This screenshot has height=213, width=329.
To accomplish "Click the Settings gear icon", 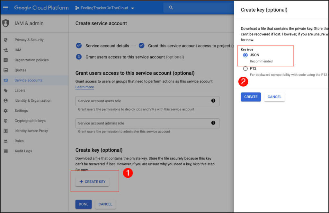I will click(x=6, y=111).
